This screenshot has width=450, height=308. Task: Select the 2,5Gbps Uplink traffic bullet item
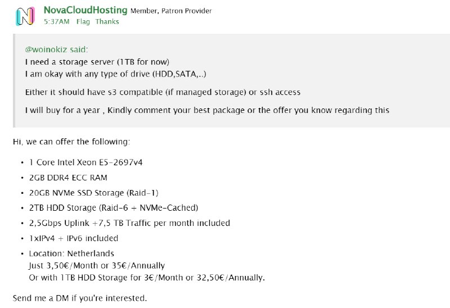click(x=129, y=223)
